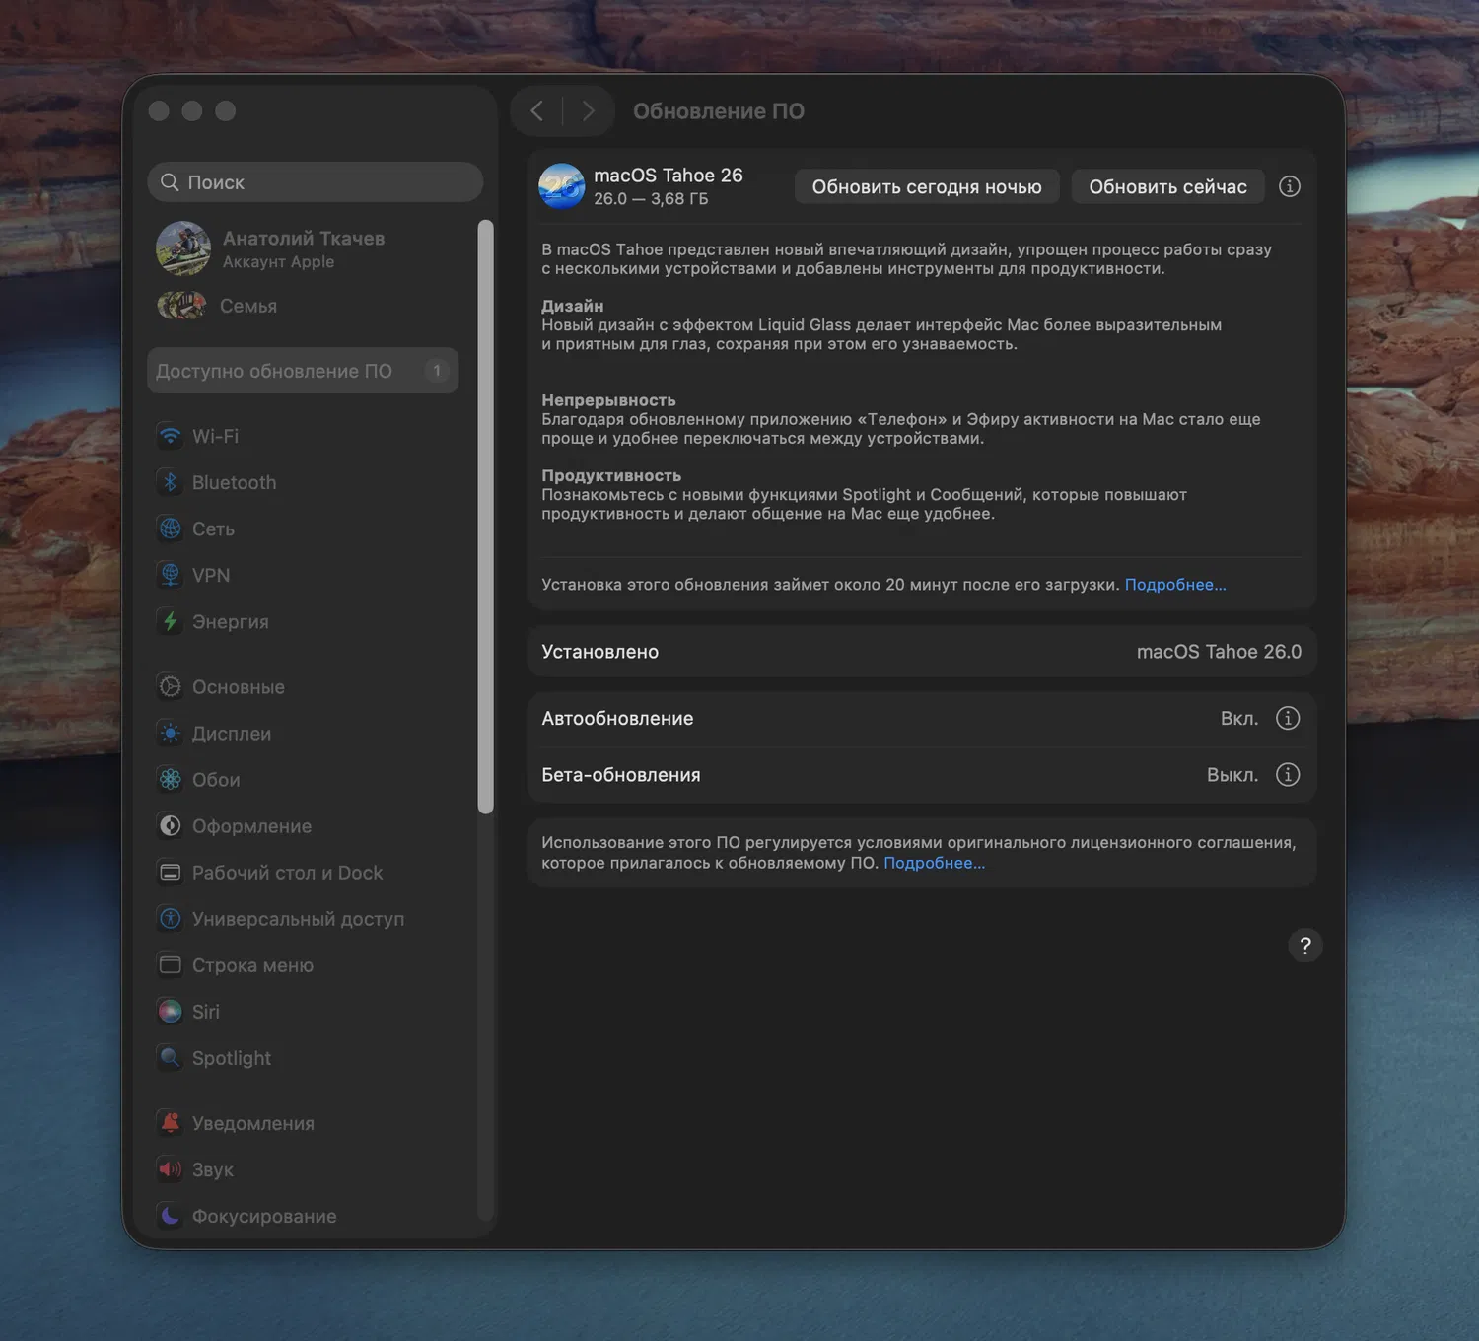The width and height of the screenshot is (1479, 1341).
Task: Open info for Автообновление
Action: 1288,718
